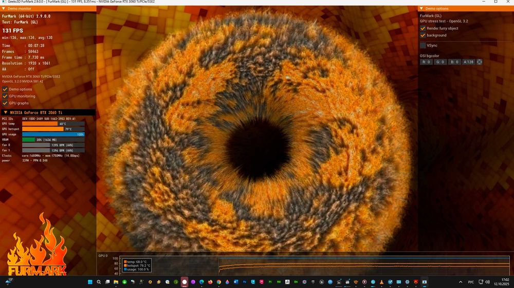
Task: Click the fan 1 RPM bar
Action: pos(53,150)
